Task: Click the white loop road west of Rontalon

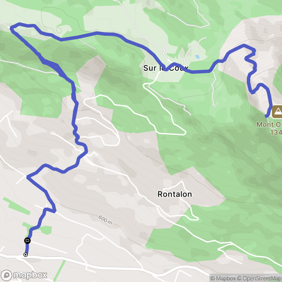Action: pos(102,120)
